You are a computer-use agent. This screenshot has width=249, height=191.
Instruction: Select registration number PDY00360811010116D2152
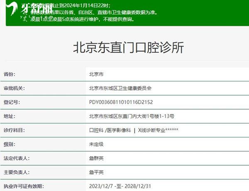[x=121, y=102]
